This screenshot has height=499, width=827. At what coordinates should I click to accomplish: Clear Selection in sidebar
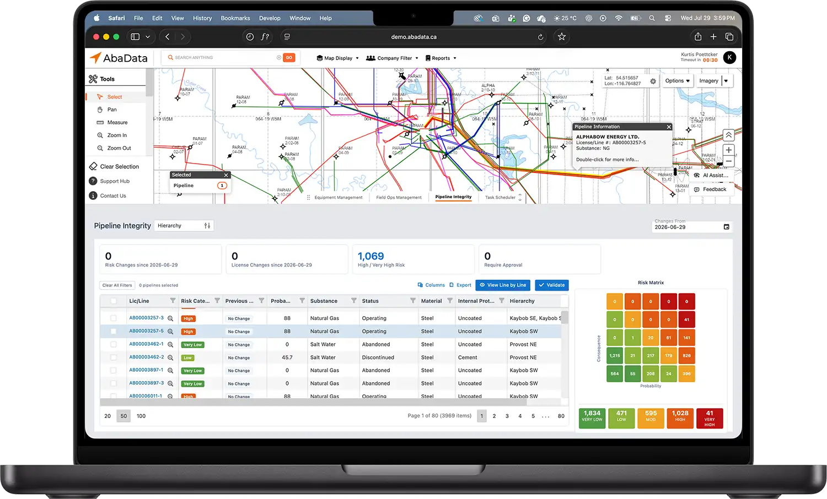pos(115,166)
